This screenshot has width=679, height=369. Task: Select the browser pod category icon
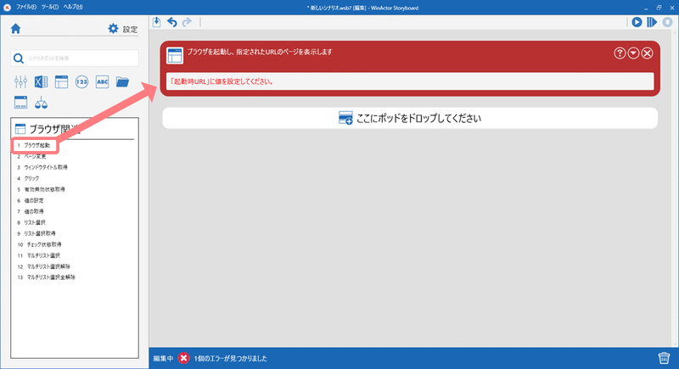[61, 81]
